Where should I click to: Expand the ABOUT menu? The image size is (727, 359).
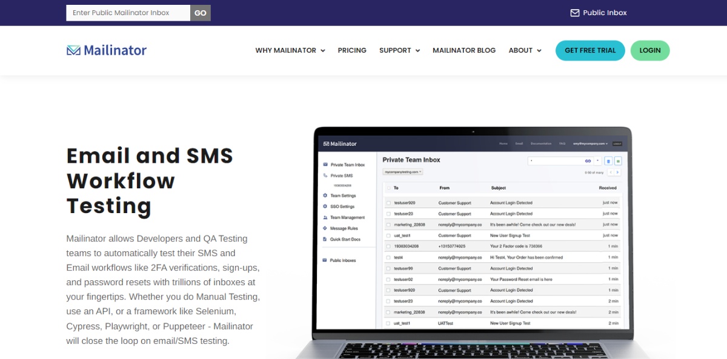(525, 50)
